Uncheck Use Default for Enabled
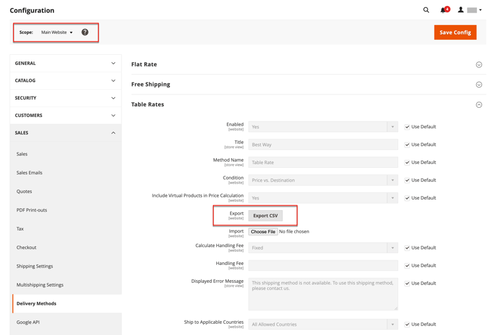The width and height of the screenshot is (496, 335). [x=407, y=127]
